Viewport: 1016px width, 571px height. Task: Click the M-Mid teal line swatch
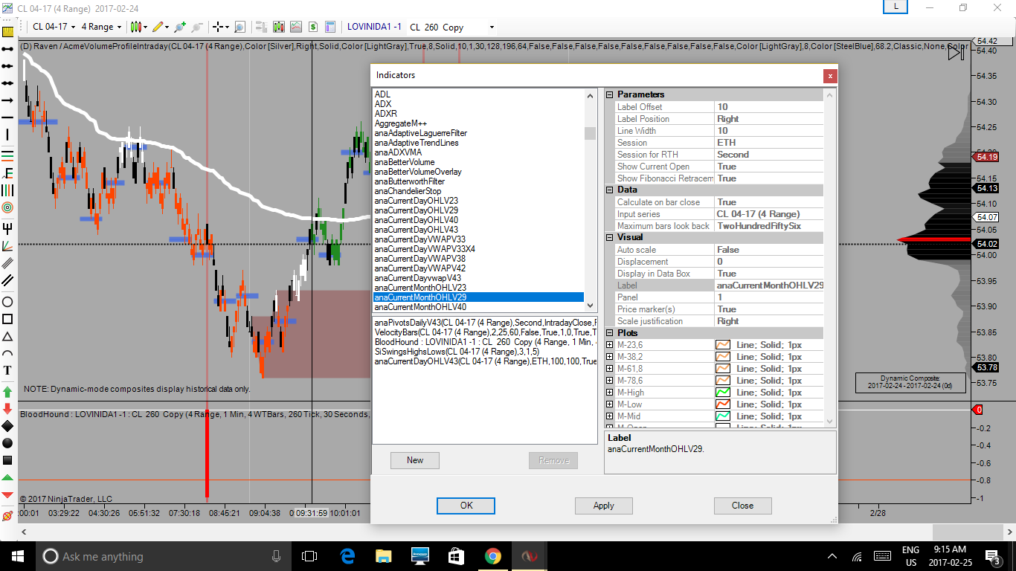click(x=723, y=416)
